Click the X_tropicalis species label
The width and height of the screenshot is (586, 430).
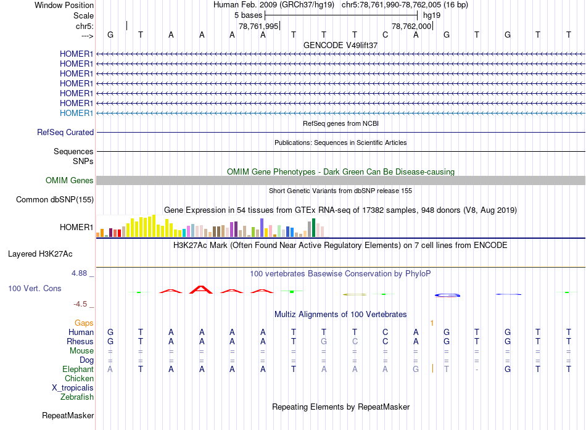click(73, 388)
